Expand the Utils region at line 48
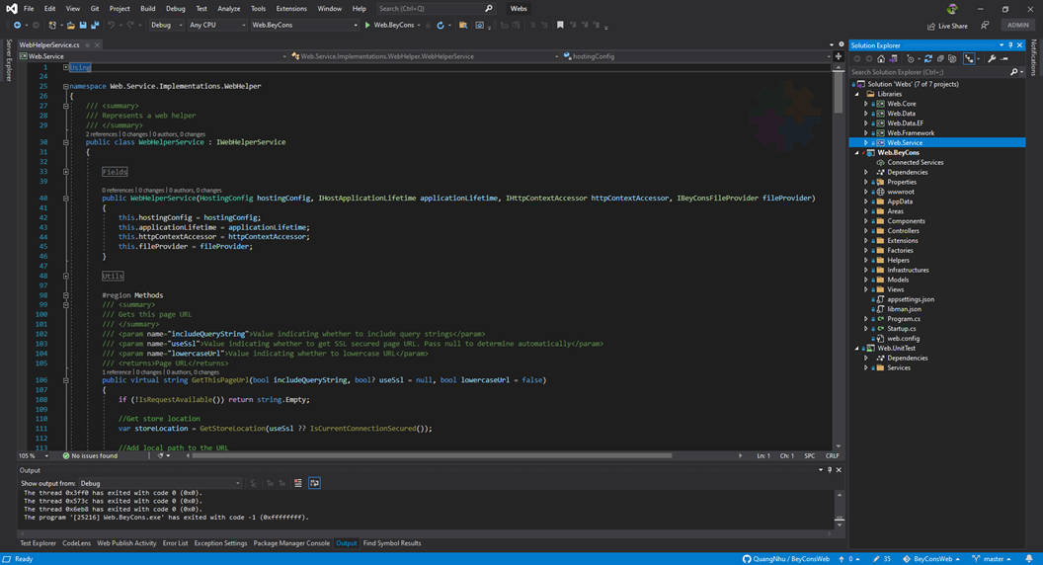Image resolution: width=1043 pixels, height=565 pixels. click(66, 276)
